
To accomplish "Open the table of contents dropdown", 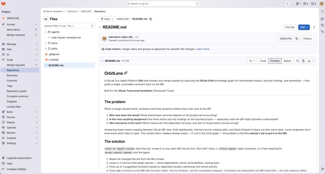I will click(252, 61).
